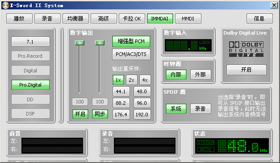Set clock source to 外部
Viewport: 280px width, 163px height.
point(200,74)
